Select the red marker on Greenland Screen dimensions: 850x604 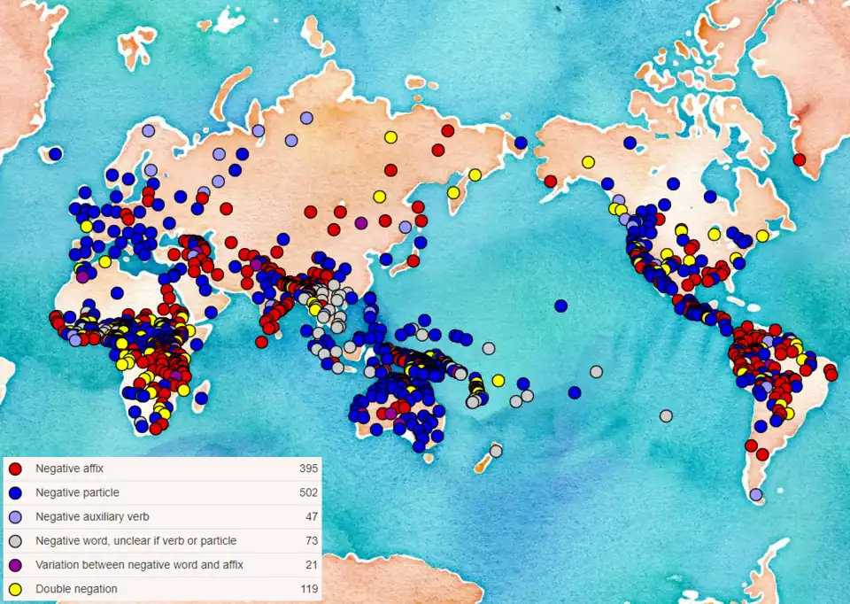tap(800, 159)
